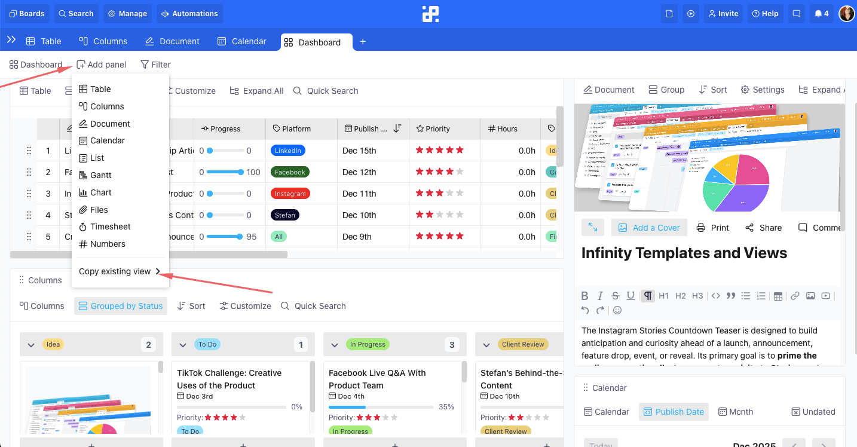
Task: Open the notification bell showing 4 alerts
Action: (822, 13)
